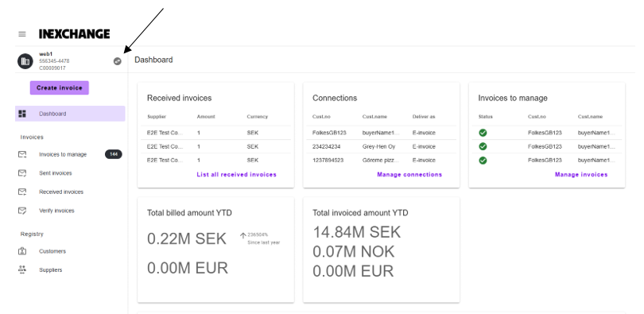Click the Dashboard grid icon in sidebar
The image size is (644, 314).
point(22,114)
